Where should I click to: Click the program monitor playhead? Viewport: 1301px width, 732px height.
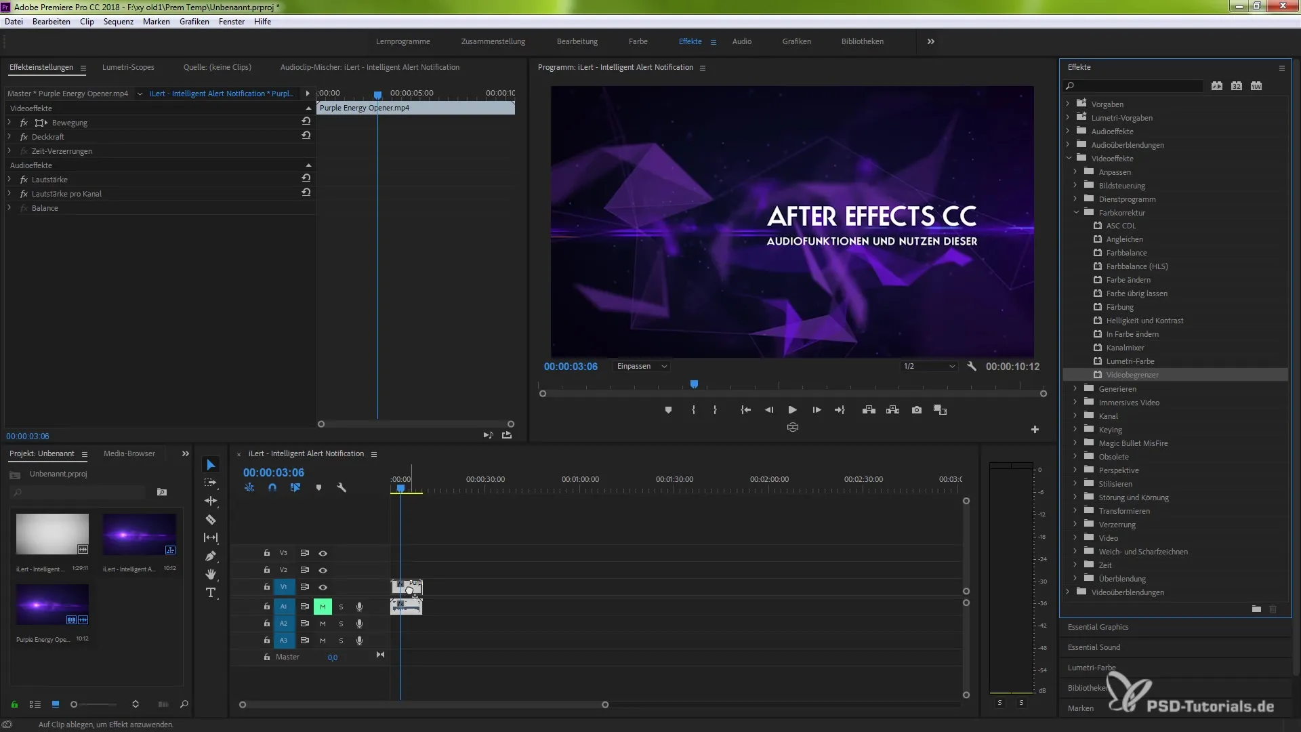pos(694,384)
